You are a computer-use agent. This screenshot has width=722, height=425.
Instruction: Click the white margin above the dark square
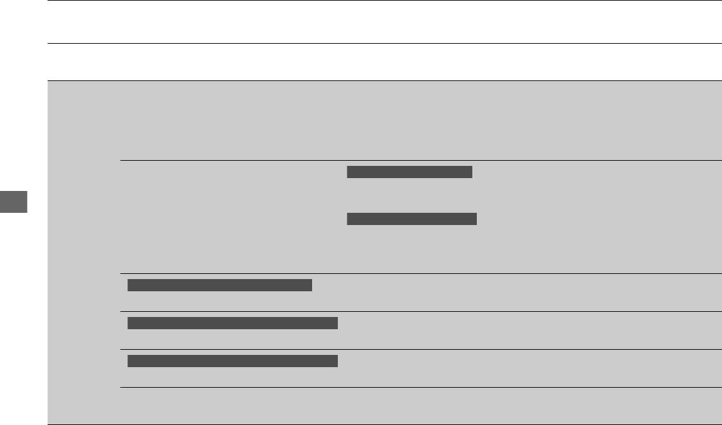click(23, 95)
